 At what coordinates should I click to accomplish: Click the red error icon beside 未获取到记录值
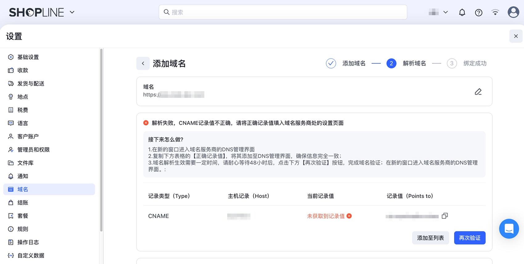coord(349,216)
